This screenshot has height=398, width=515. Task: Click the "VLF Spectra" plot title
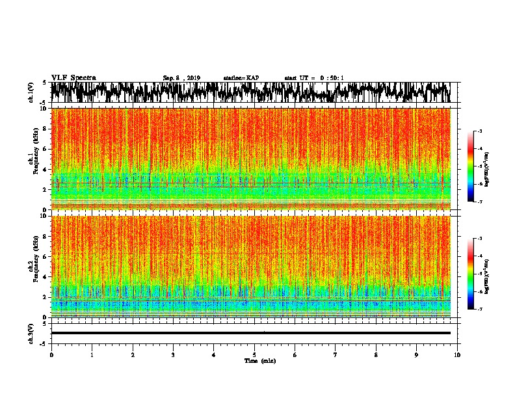pyautogui.click(x=73, y=78)
